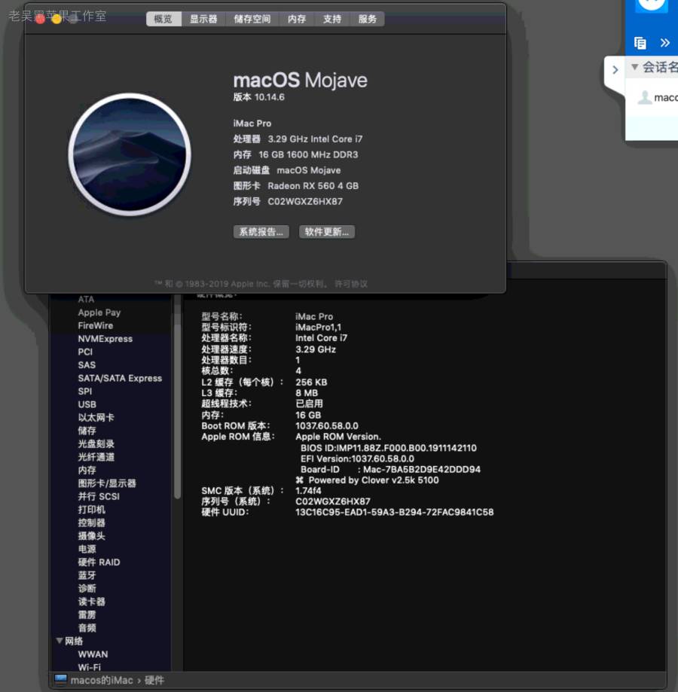Open the 显示器 tab

click(203, 19)
